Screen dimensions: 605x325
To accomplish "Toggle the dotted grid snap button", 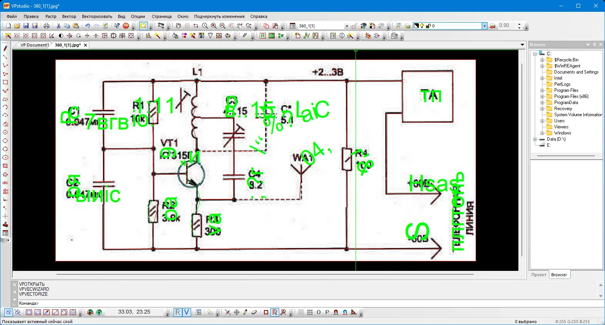I will tap(301, 312).
